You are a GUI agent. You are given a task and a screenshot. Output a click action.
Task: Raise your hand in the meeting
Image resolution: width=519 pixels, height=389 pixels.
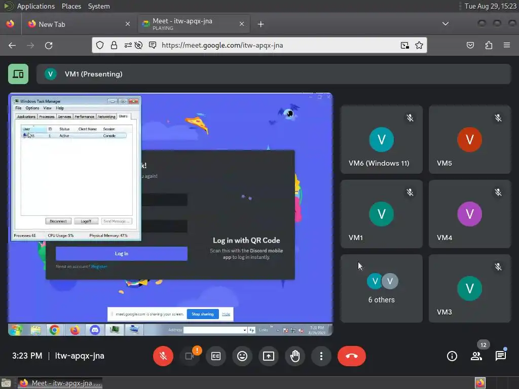coord(295,356)
